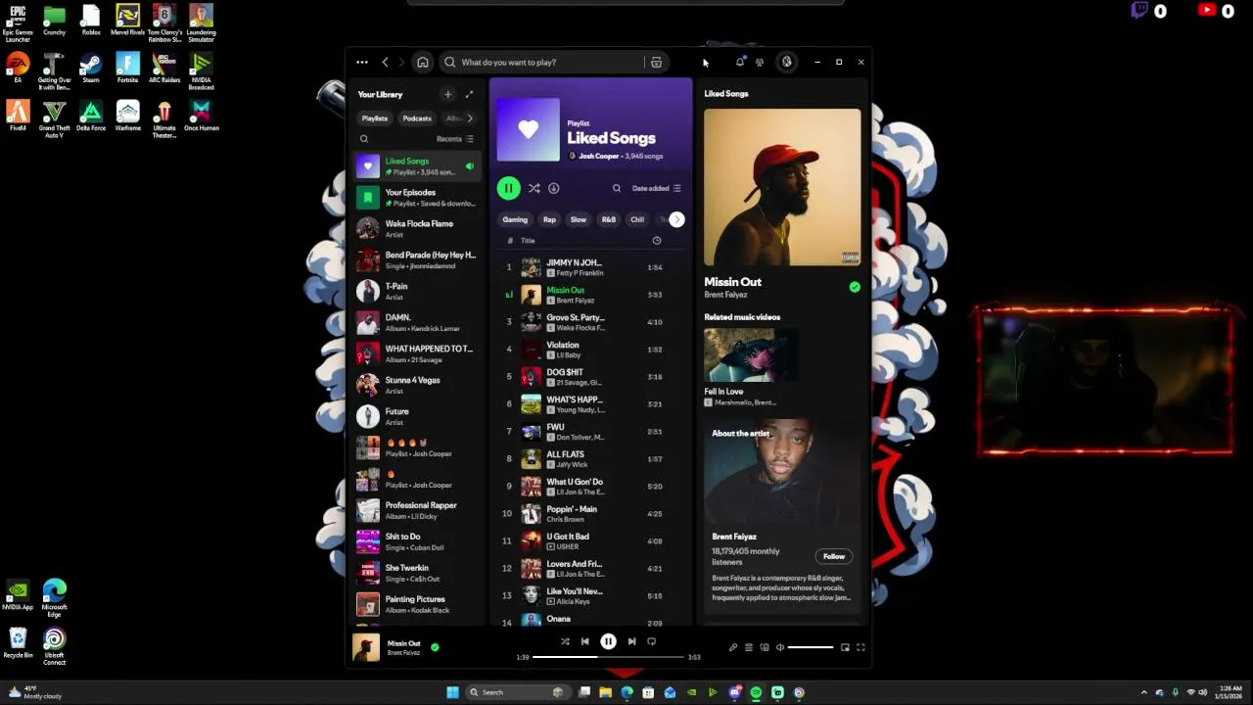Image resolution: width=1253 pixels, height=705 pixels.
Task: Select track Violation by Lil Baby
Action: pos(590,350)
